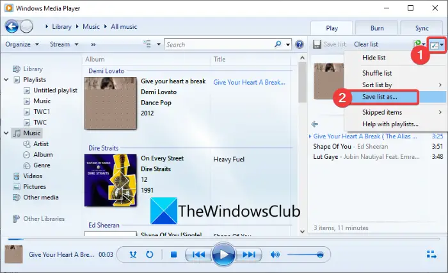Viewport: 448px width, 273px height.
Task: Open the TWC playlist
Action: pos(40,122)
